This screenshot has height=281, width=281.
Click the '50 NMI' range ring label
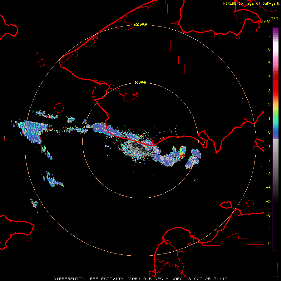[x=140, y=82]
